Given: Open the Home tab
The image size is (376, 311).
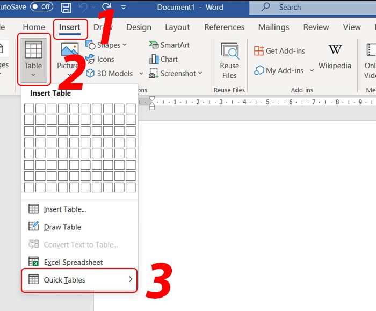Looking at the screenshot, I should [34, 27].
